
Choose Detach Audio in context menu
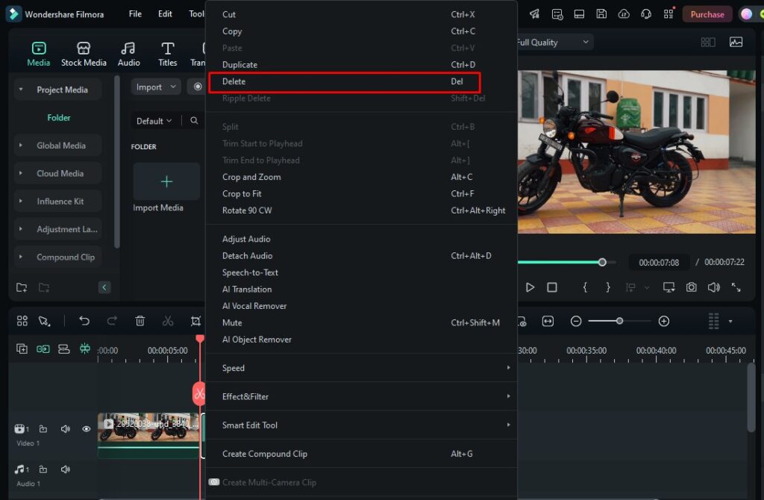pyautogui.click(x=247, y=256)
